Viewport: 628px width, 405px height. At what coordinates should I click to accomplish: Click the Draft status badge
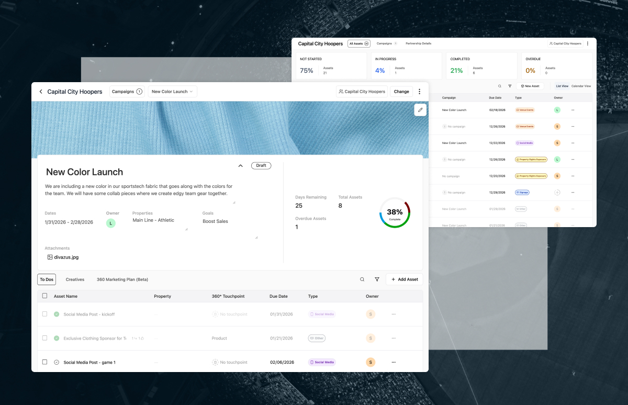[x=261, y=165]
